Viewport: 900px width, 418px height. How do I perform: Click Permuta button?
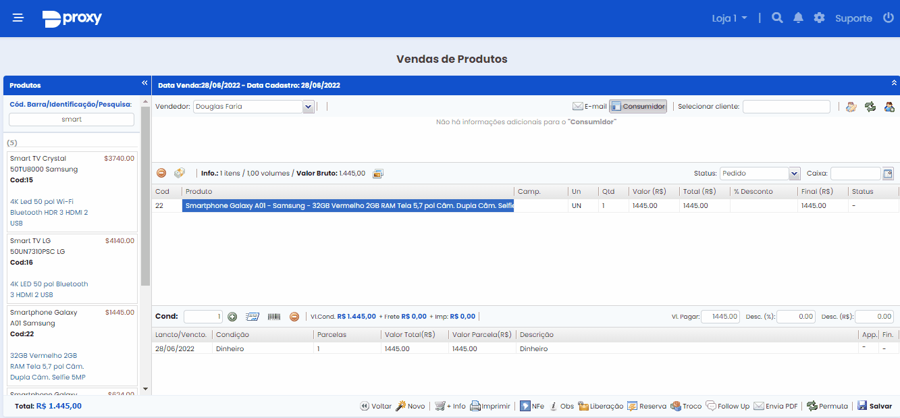point(828,406)
